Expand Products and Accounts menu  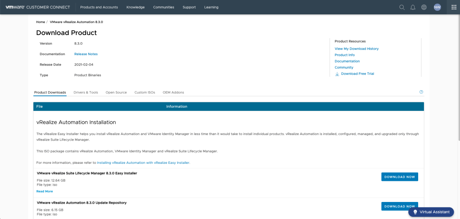[99, 7]
